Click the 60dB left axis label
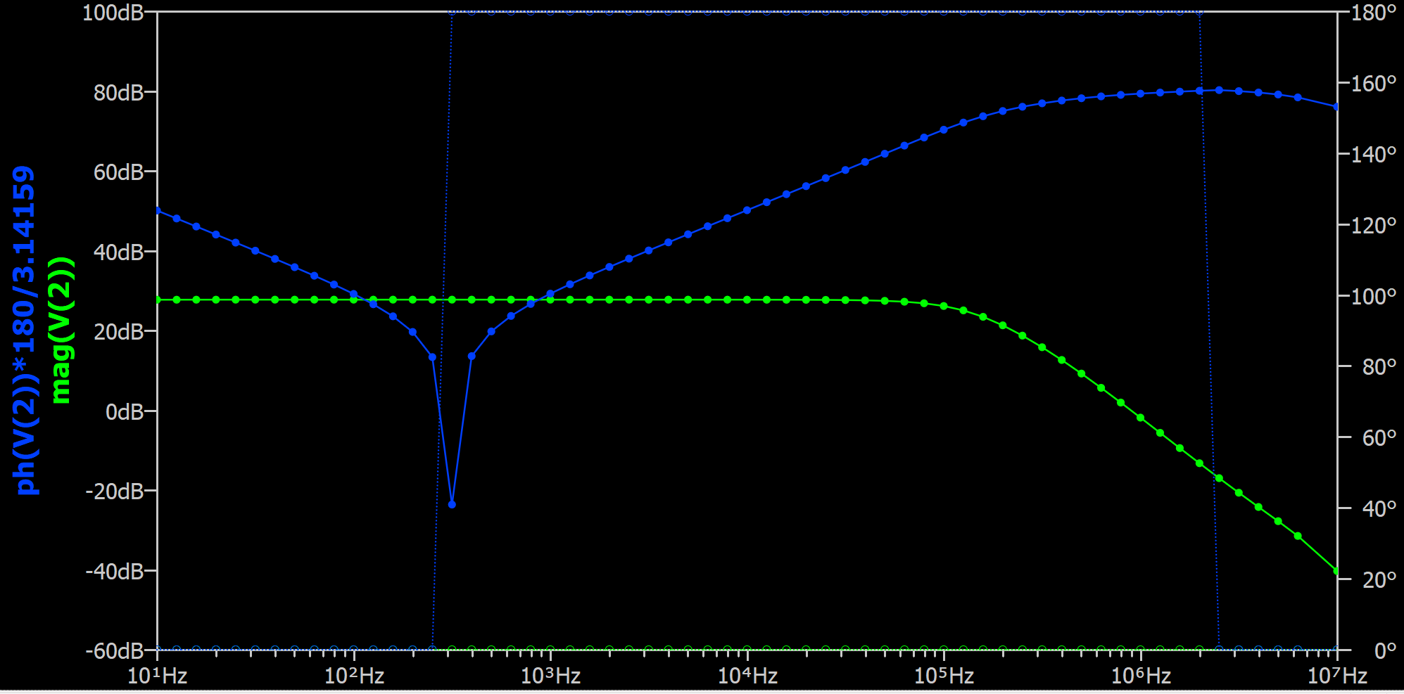The height and width of the screenshot is (694, 1404). pos(118,172)
